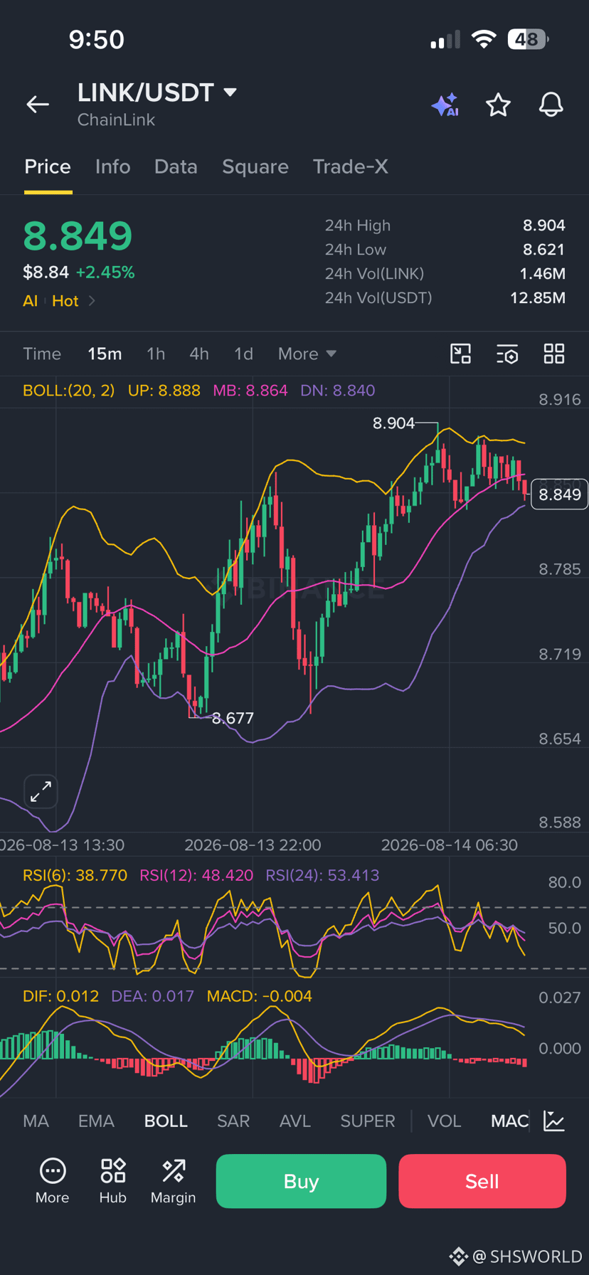Select the 4h interval
This screenshot has width=589, height=1275.
[199, 354]
